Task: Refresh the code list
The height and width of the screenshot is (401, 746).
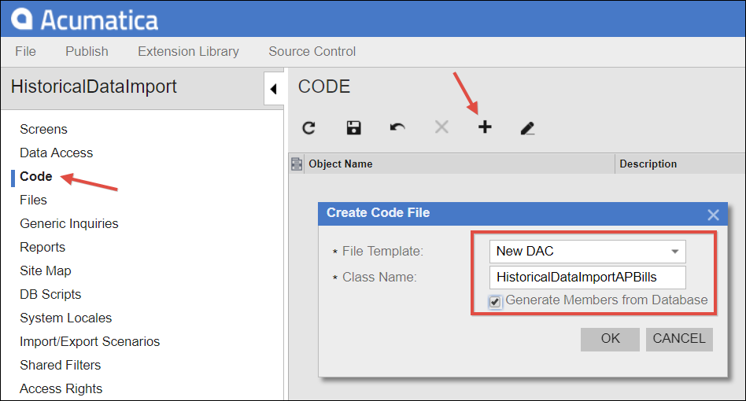Action: [308, 128]
